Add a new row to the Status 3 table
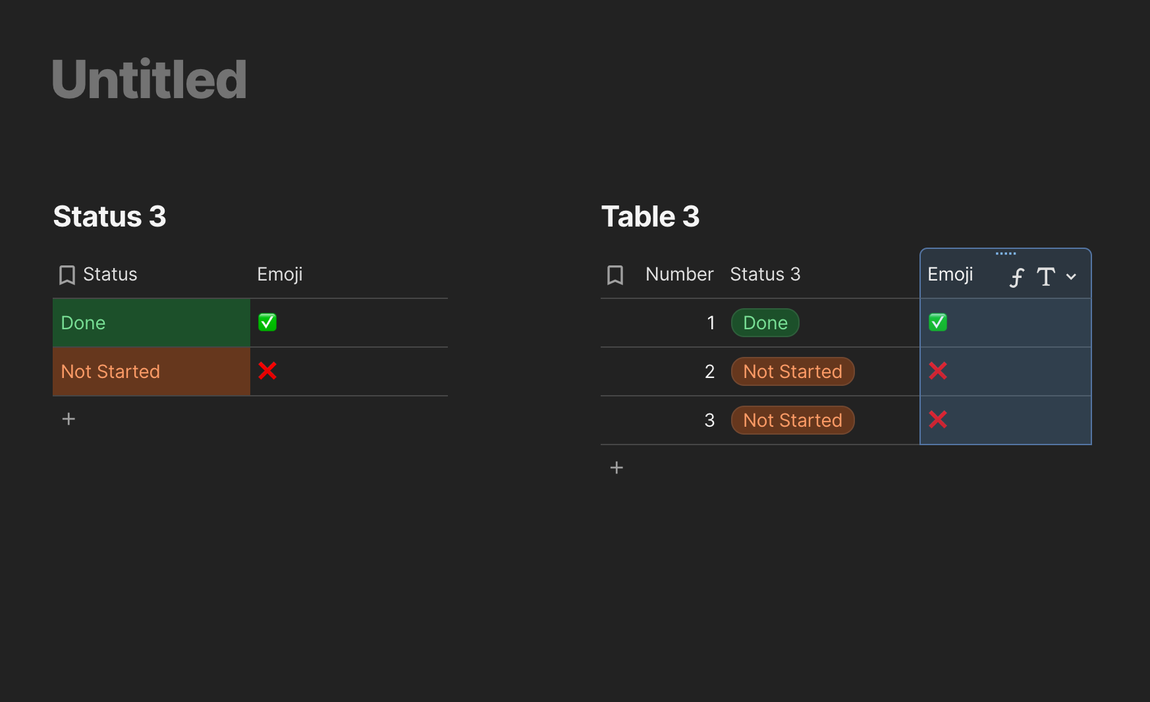1150x702 pixels. pos(68,419)
